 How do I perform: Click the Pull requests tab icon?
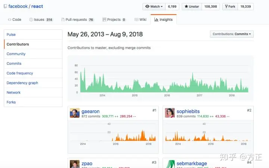[63, 20]
